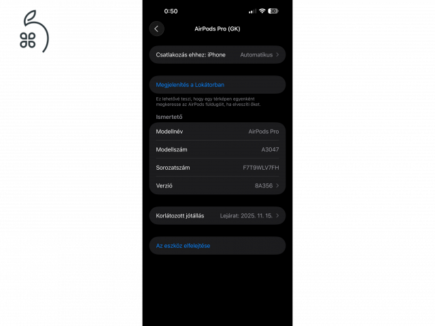The height and width of the screenshot is (326, 435).
Task: Tap the Modellszám A3047 row
Action: (217, 149)
